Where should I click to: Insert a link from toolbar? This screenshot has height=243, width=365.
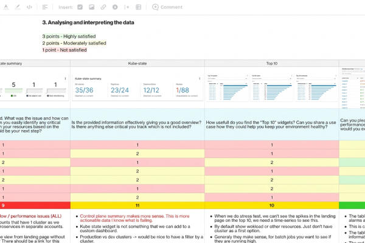(103, 7)
